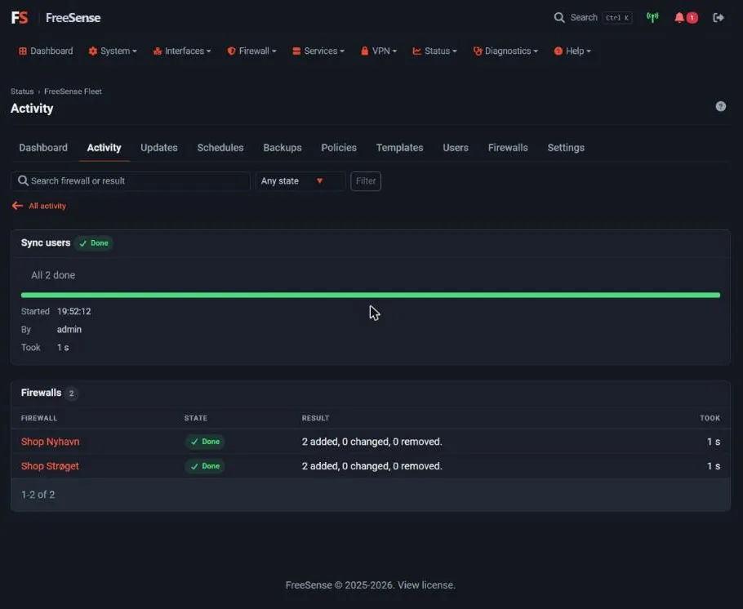This screenshot has width=743, height=609.
Task: Click the All activity link
Action: coord(47,206)
